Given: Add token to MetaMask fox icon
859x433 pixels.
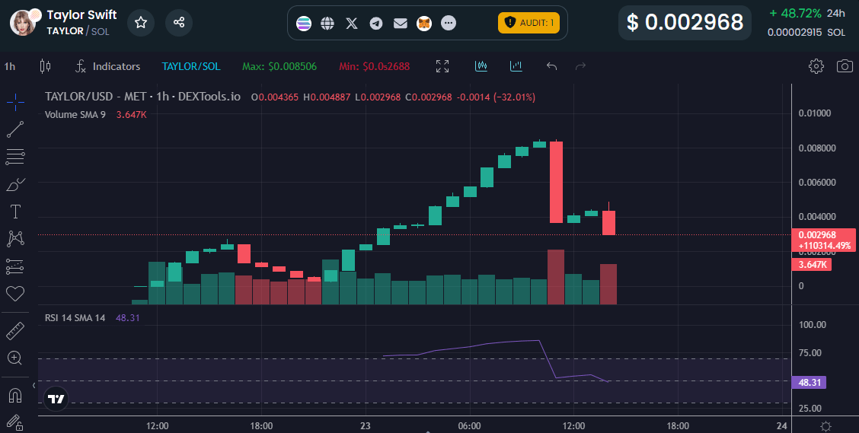Looking at the screenshot, I should coord(424,23).
